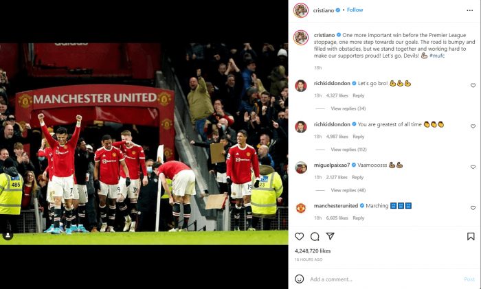
Task: Reply to the manchesterunited comment
Action: 358,218
